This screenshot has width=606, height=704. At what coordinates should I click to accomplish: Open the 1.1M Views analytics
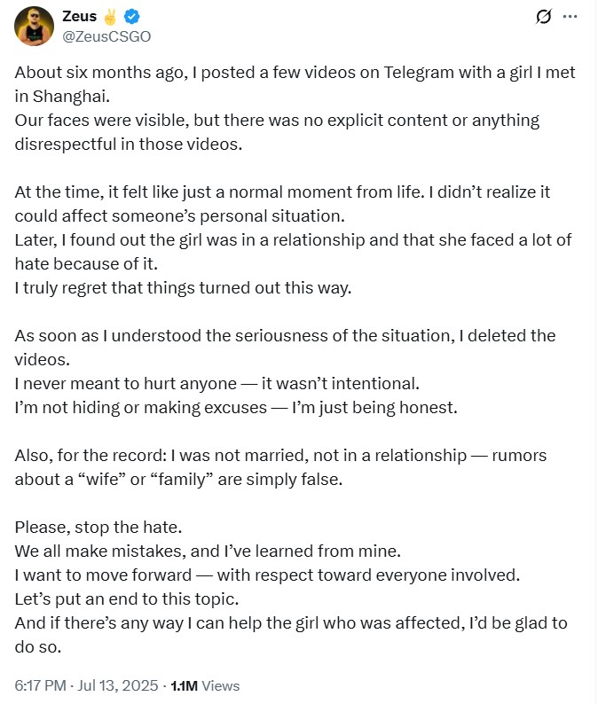click(x=204, y=685)
